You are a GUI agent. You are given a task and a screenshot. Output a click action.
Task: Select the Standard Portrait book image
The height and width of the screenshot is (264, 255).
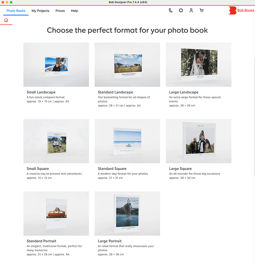click(x=56, y=213)
